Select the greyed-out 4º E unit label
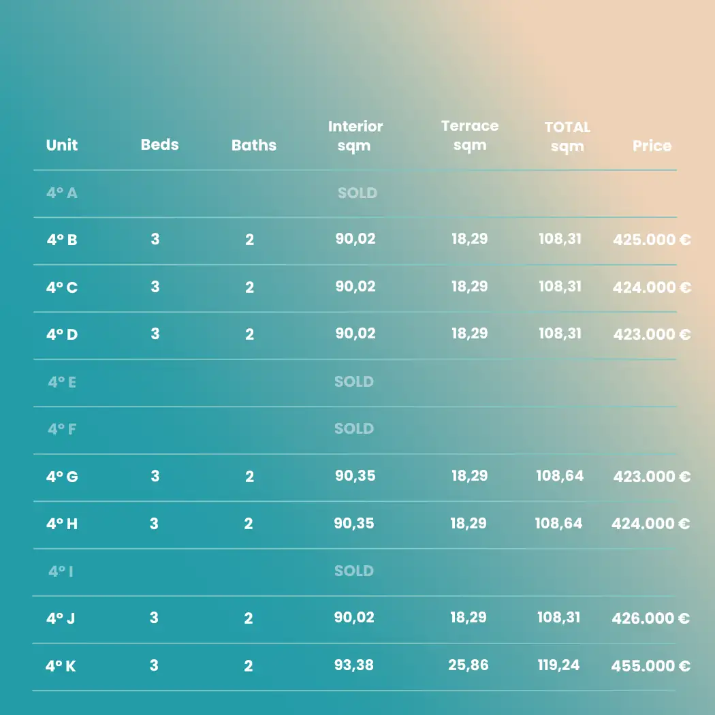The height and width of the screenshot is (715, 715). coord(62,383)
